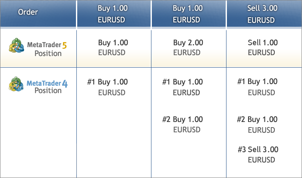
Task: Select the MetaTrader 4 Position label
Action: click(47, 87)
